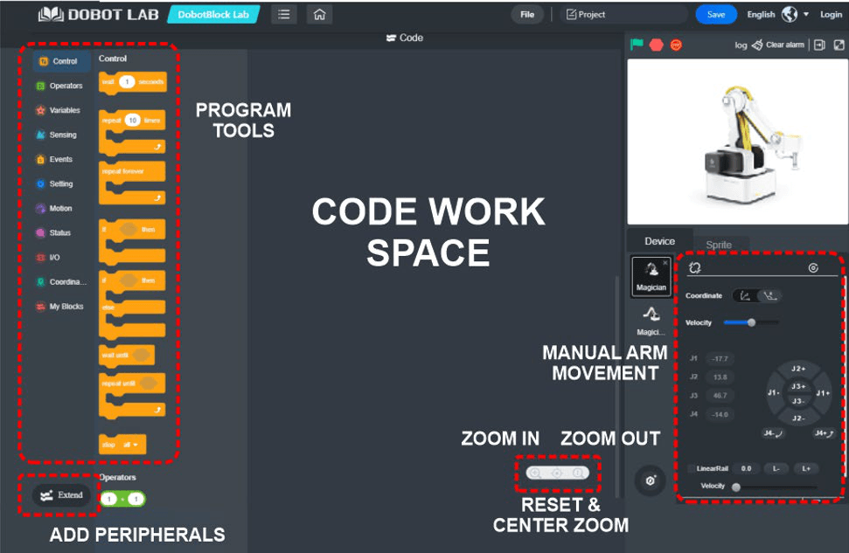The width and height of the screenshot is (849, 553).
Task: Click the zoom in magnifier icon
Action: point(536,473)
